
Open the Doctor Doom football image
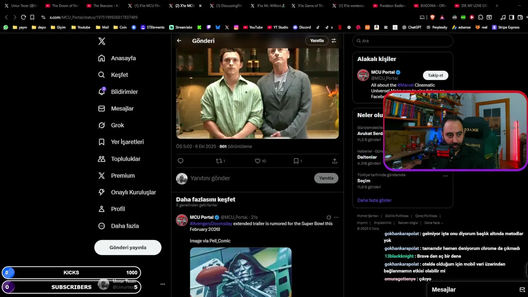pyautogui.click(x=240, y=272)
